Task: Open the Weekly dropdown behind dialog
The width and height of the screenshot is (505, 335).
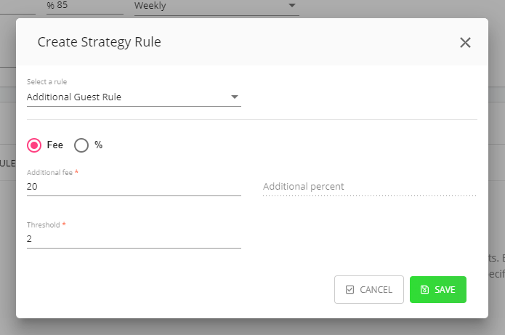Action: (x=217, y=7)
